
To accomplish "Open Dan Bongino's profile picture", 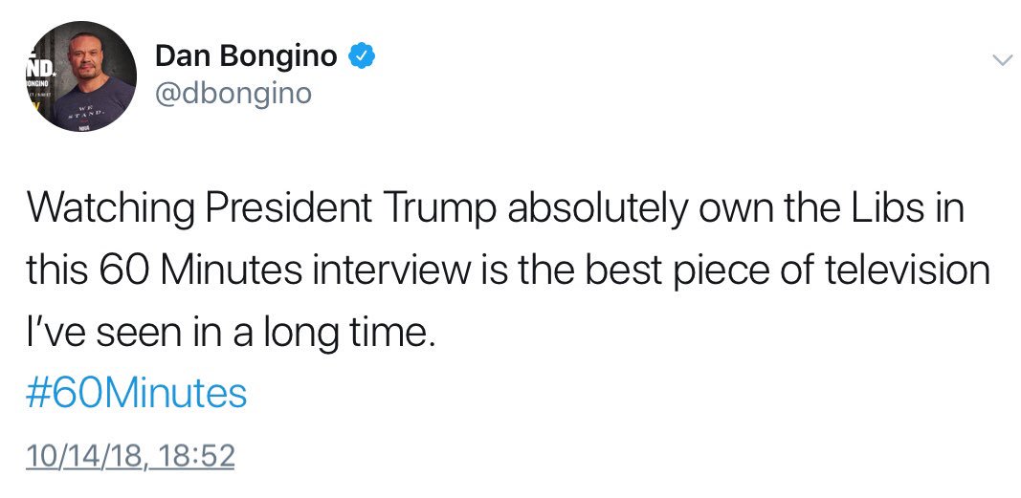I will (x=79, y=78).
